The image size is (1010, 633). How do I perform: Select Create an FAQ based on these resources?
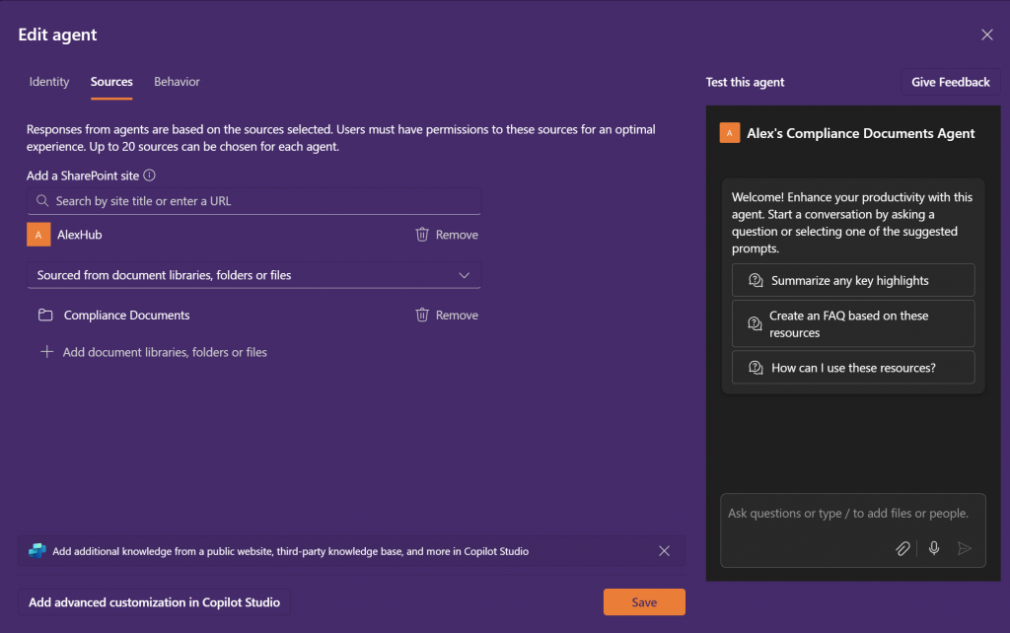point(853,323)
